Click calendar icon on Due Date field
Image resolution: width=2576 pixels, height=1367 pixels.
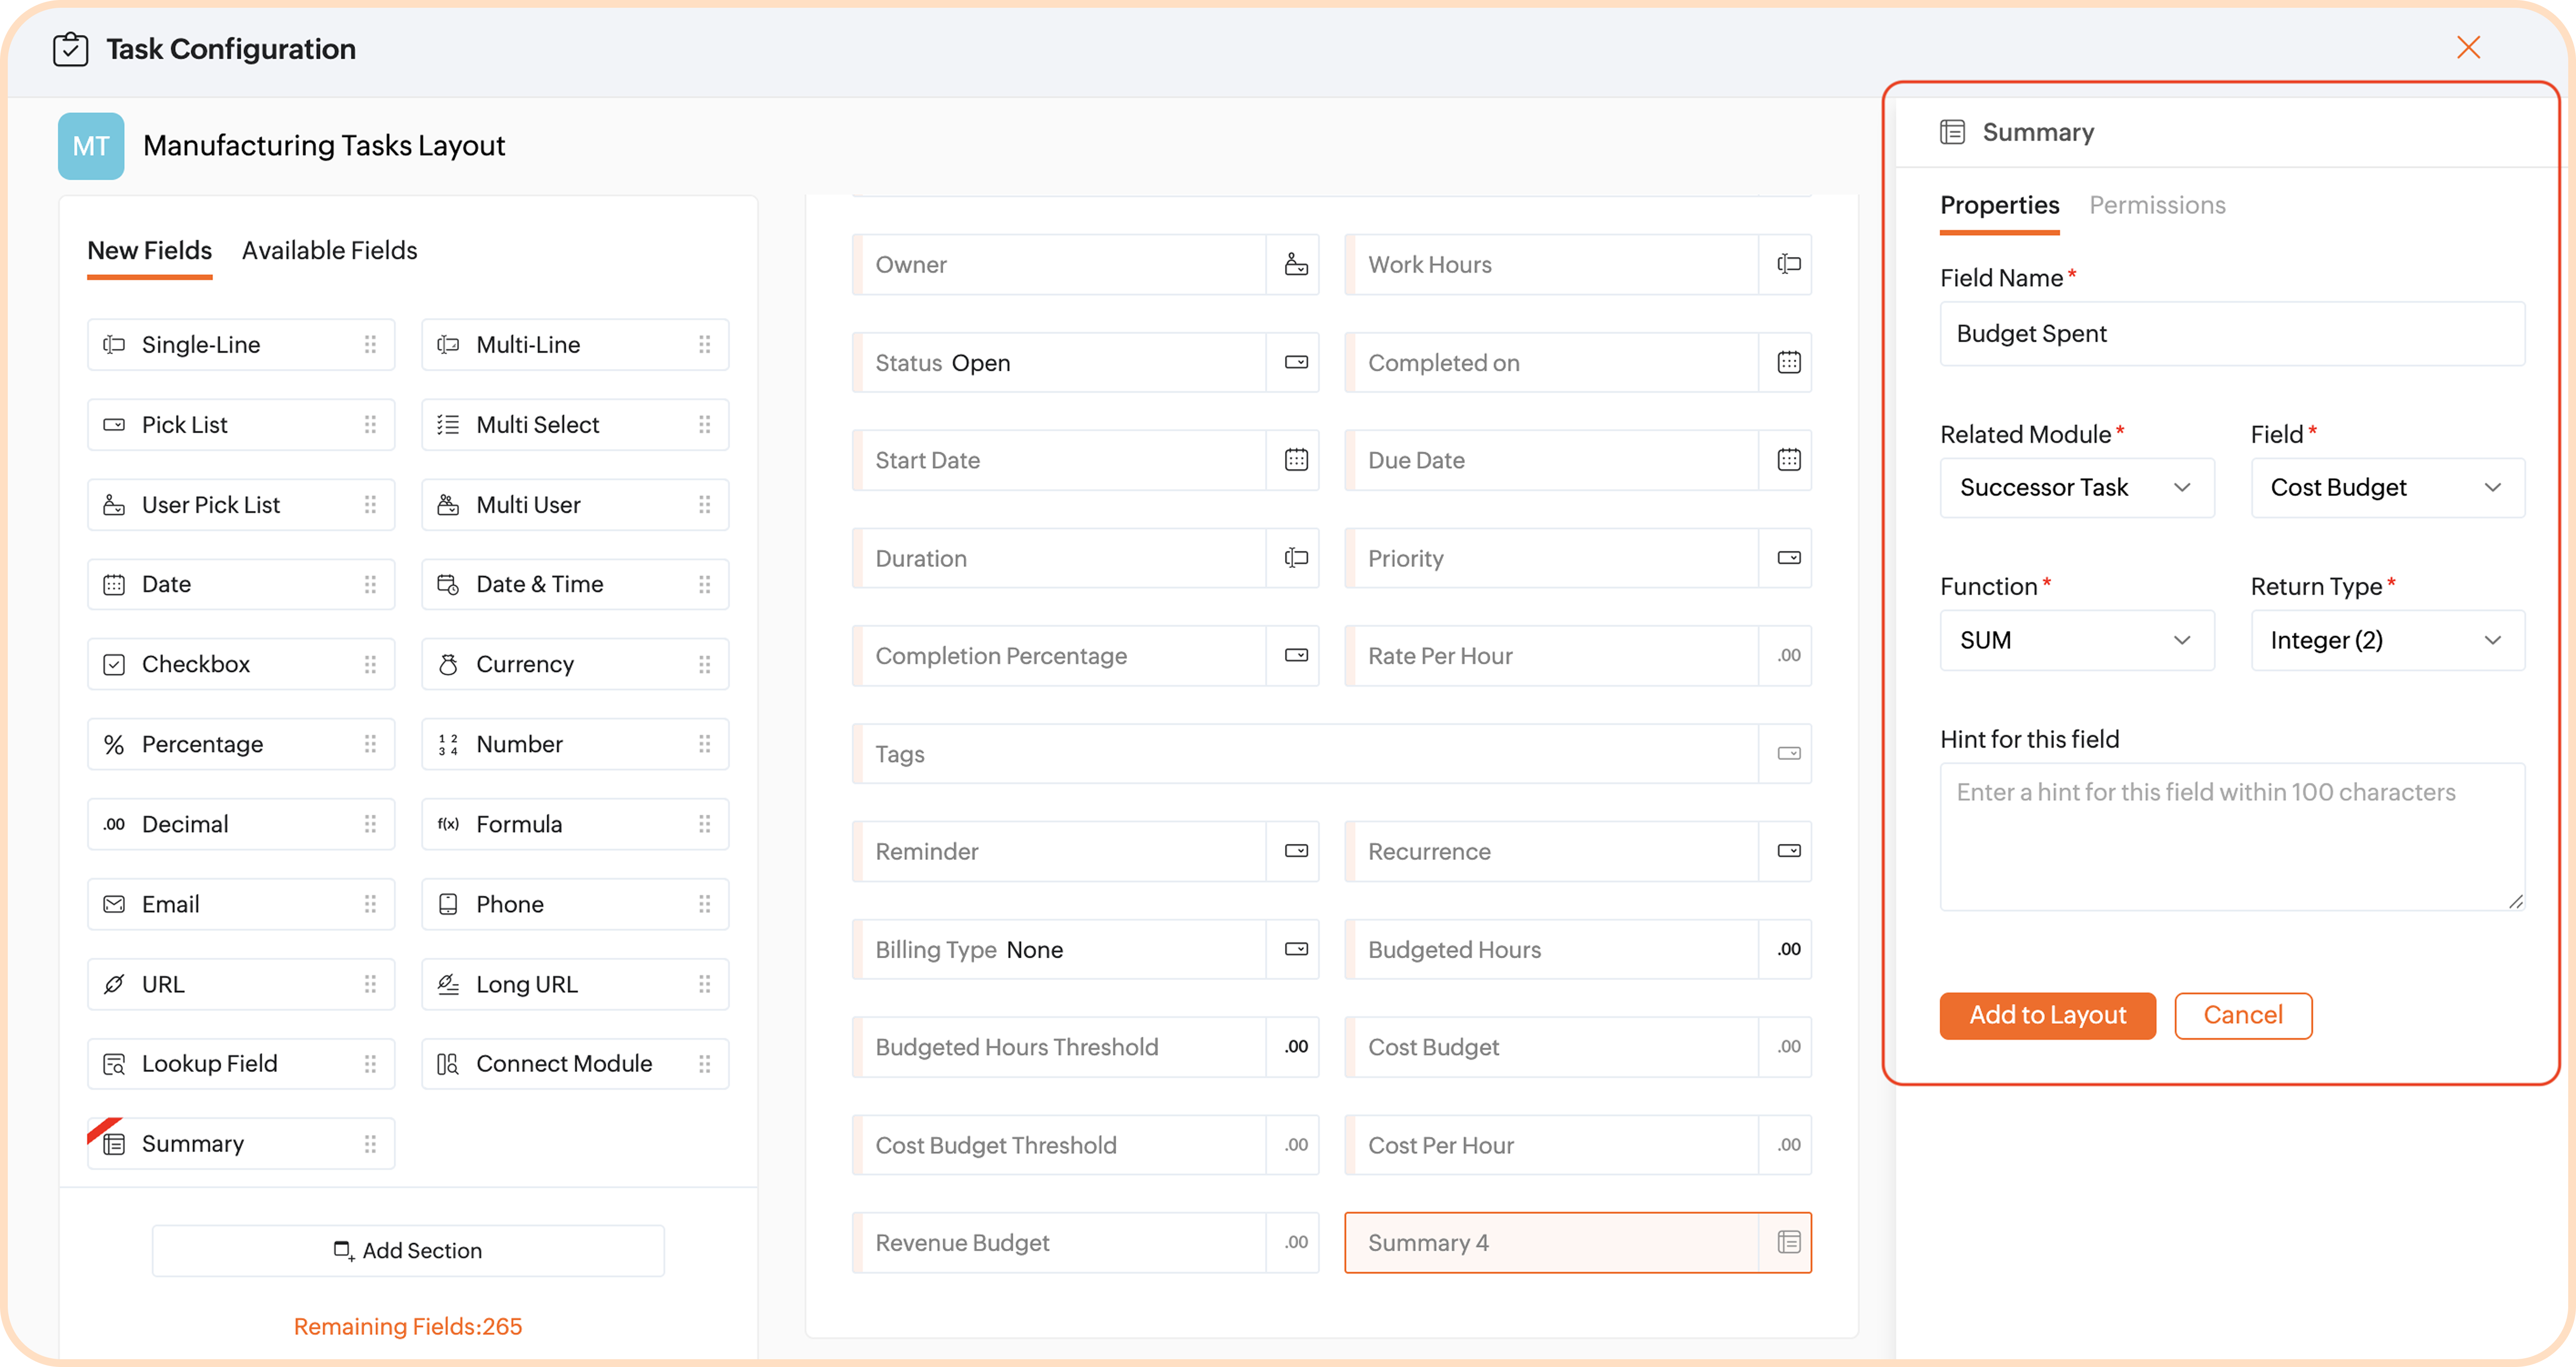[x=1789, y=461]
